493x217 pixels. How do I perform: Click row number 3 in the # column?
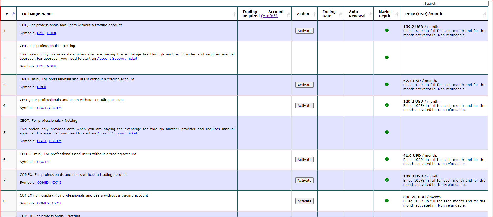tap(4, 85)
